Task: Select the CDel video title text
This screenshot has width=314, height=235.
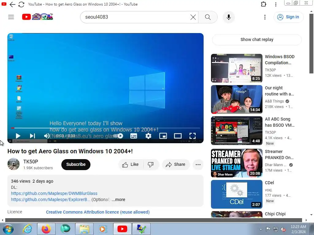Action: click(x=269, y=183)
